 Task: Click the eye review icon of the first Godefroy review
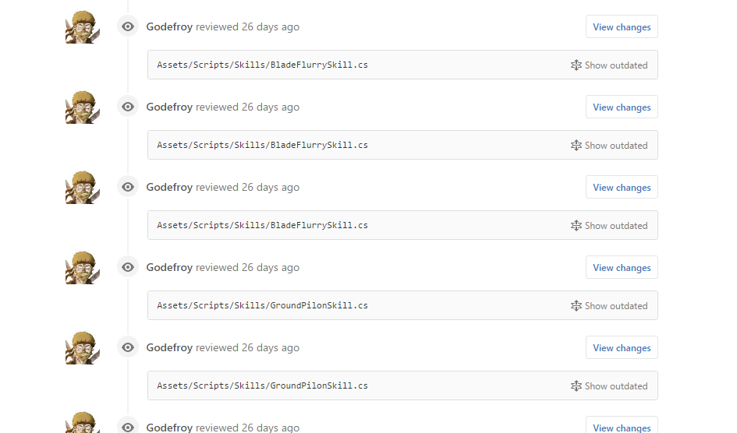[x=128, y=26]
